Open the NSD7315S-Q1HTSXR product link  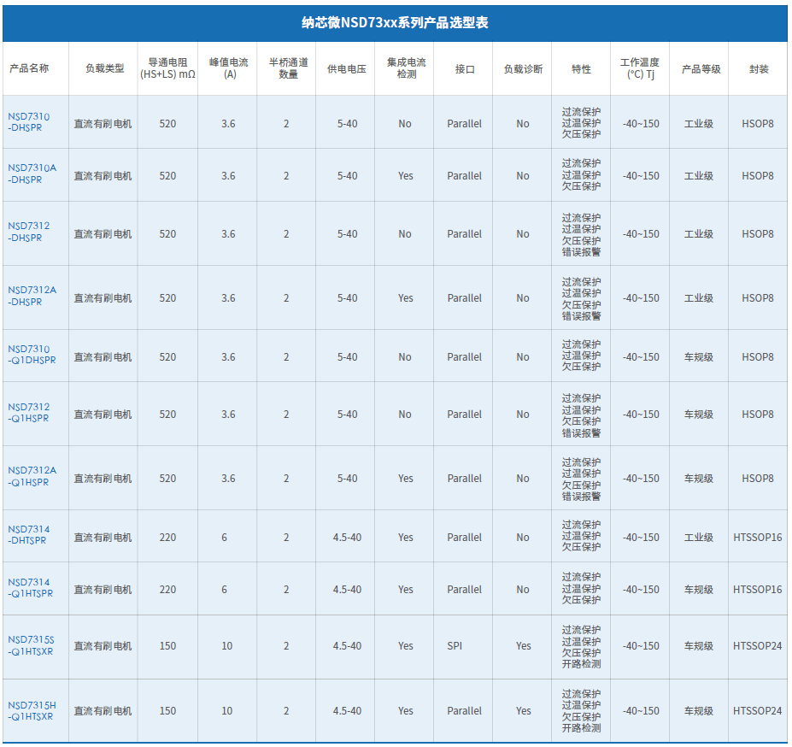(x=31, y=645)
